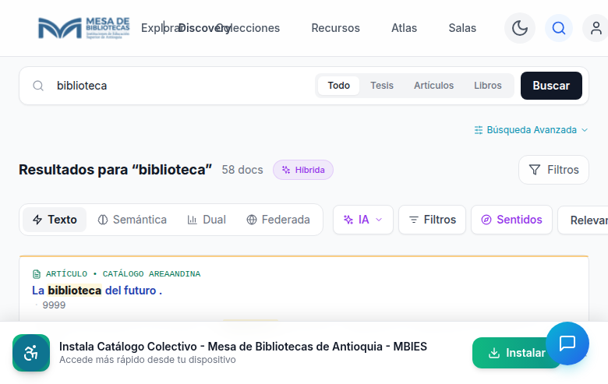Click the Buscar button
Screen dimensions: 608x384
coord(551,86)
